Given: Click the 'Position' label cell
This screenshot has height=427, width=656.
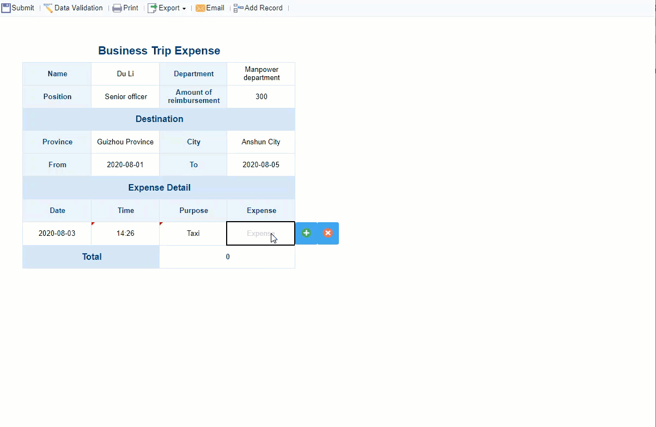Looking at the screenshot, I should click(x=57, y=96).
